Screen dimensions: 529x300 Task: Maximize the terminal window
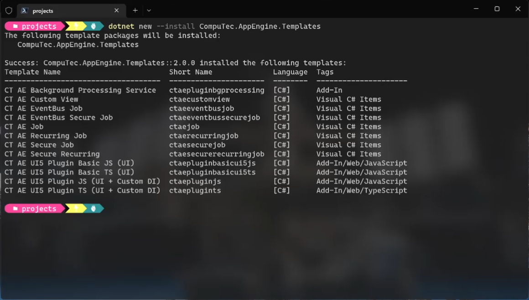(x=497, y=9)
